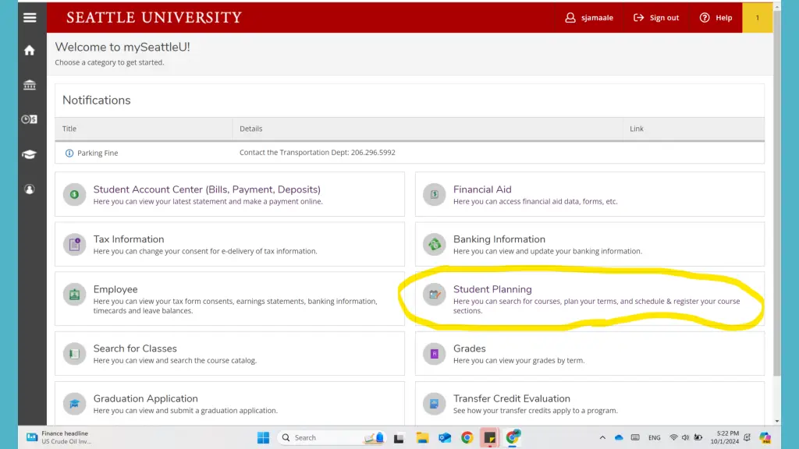Open Student Account Center (Bills, Payment, Deposits)

click(207, 189)
